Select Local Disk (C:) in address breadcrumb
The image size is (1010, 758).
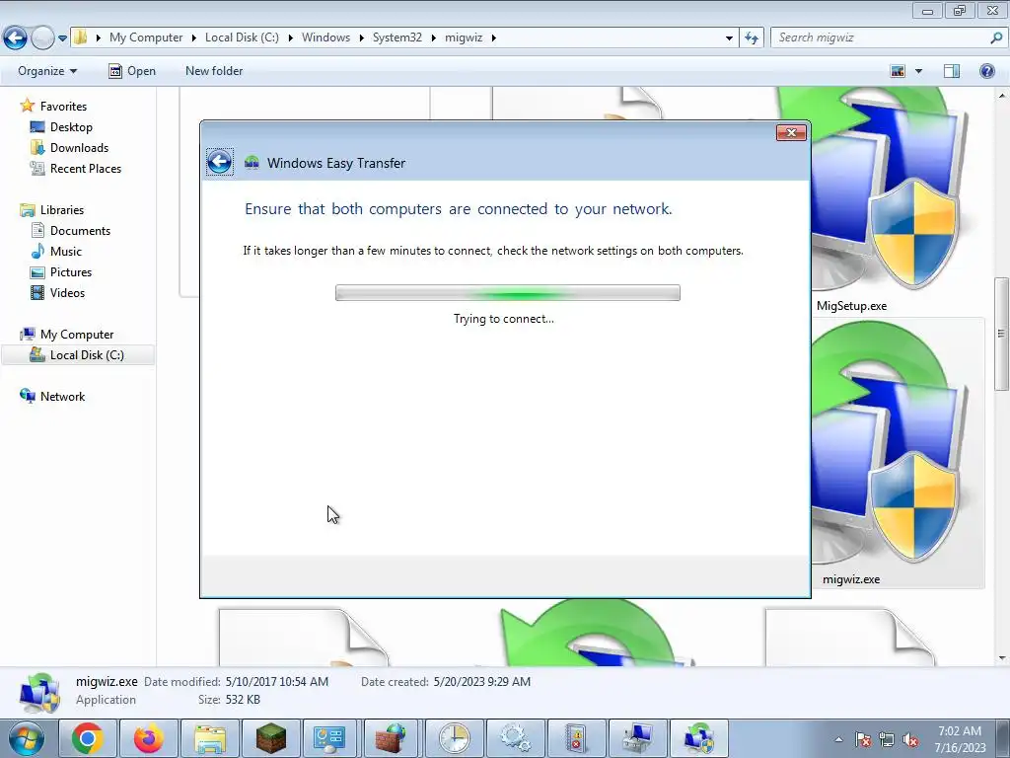click(242, 38)
